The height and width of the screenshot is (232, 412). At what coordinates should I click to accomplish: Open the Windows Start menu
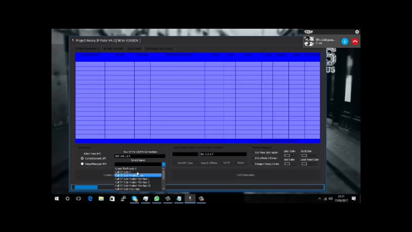tap(57, 199)
